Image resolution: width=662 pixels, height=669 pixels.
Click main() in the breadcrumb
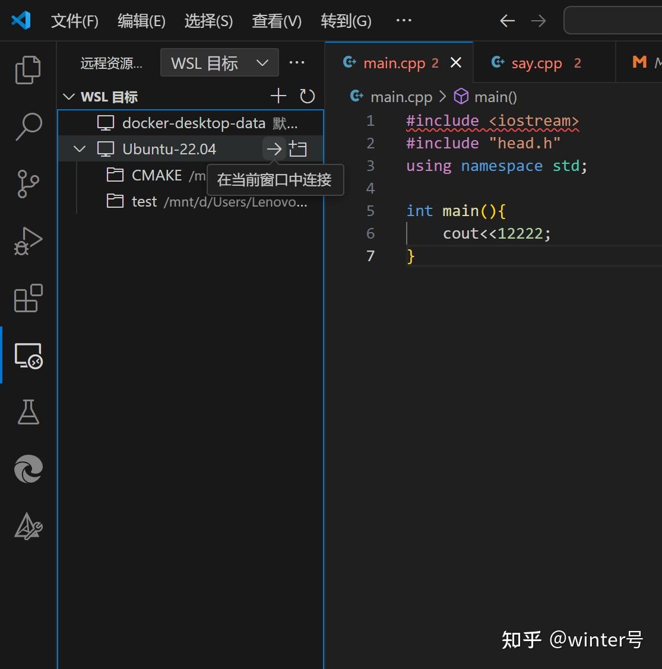pos(496,97)
